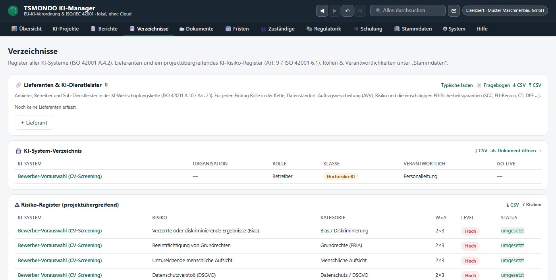Viewport: 556px width, 280px height.
Task: Click 'umgesetzt' status in Grundrechte (FRIA) row
Action: click(x=512, y=245)
